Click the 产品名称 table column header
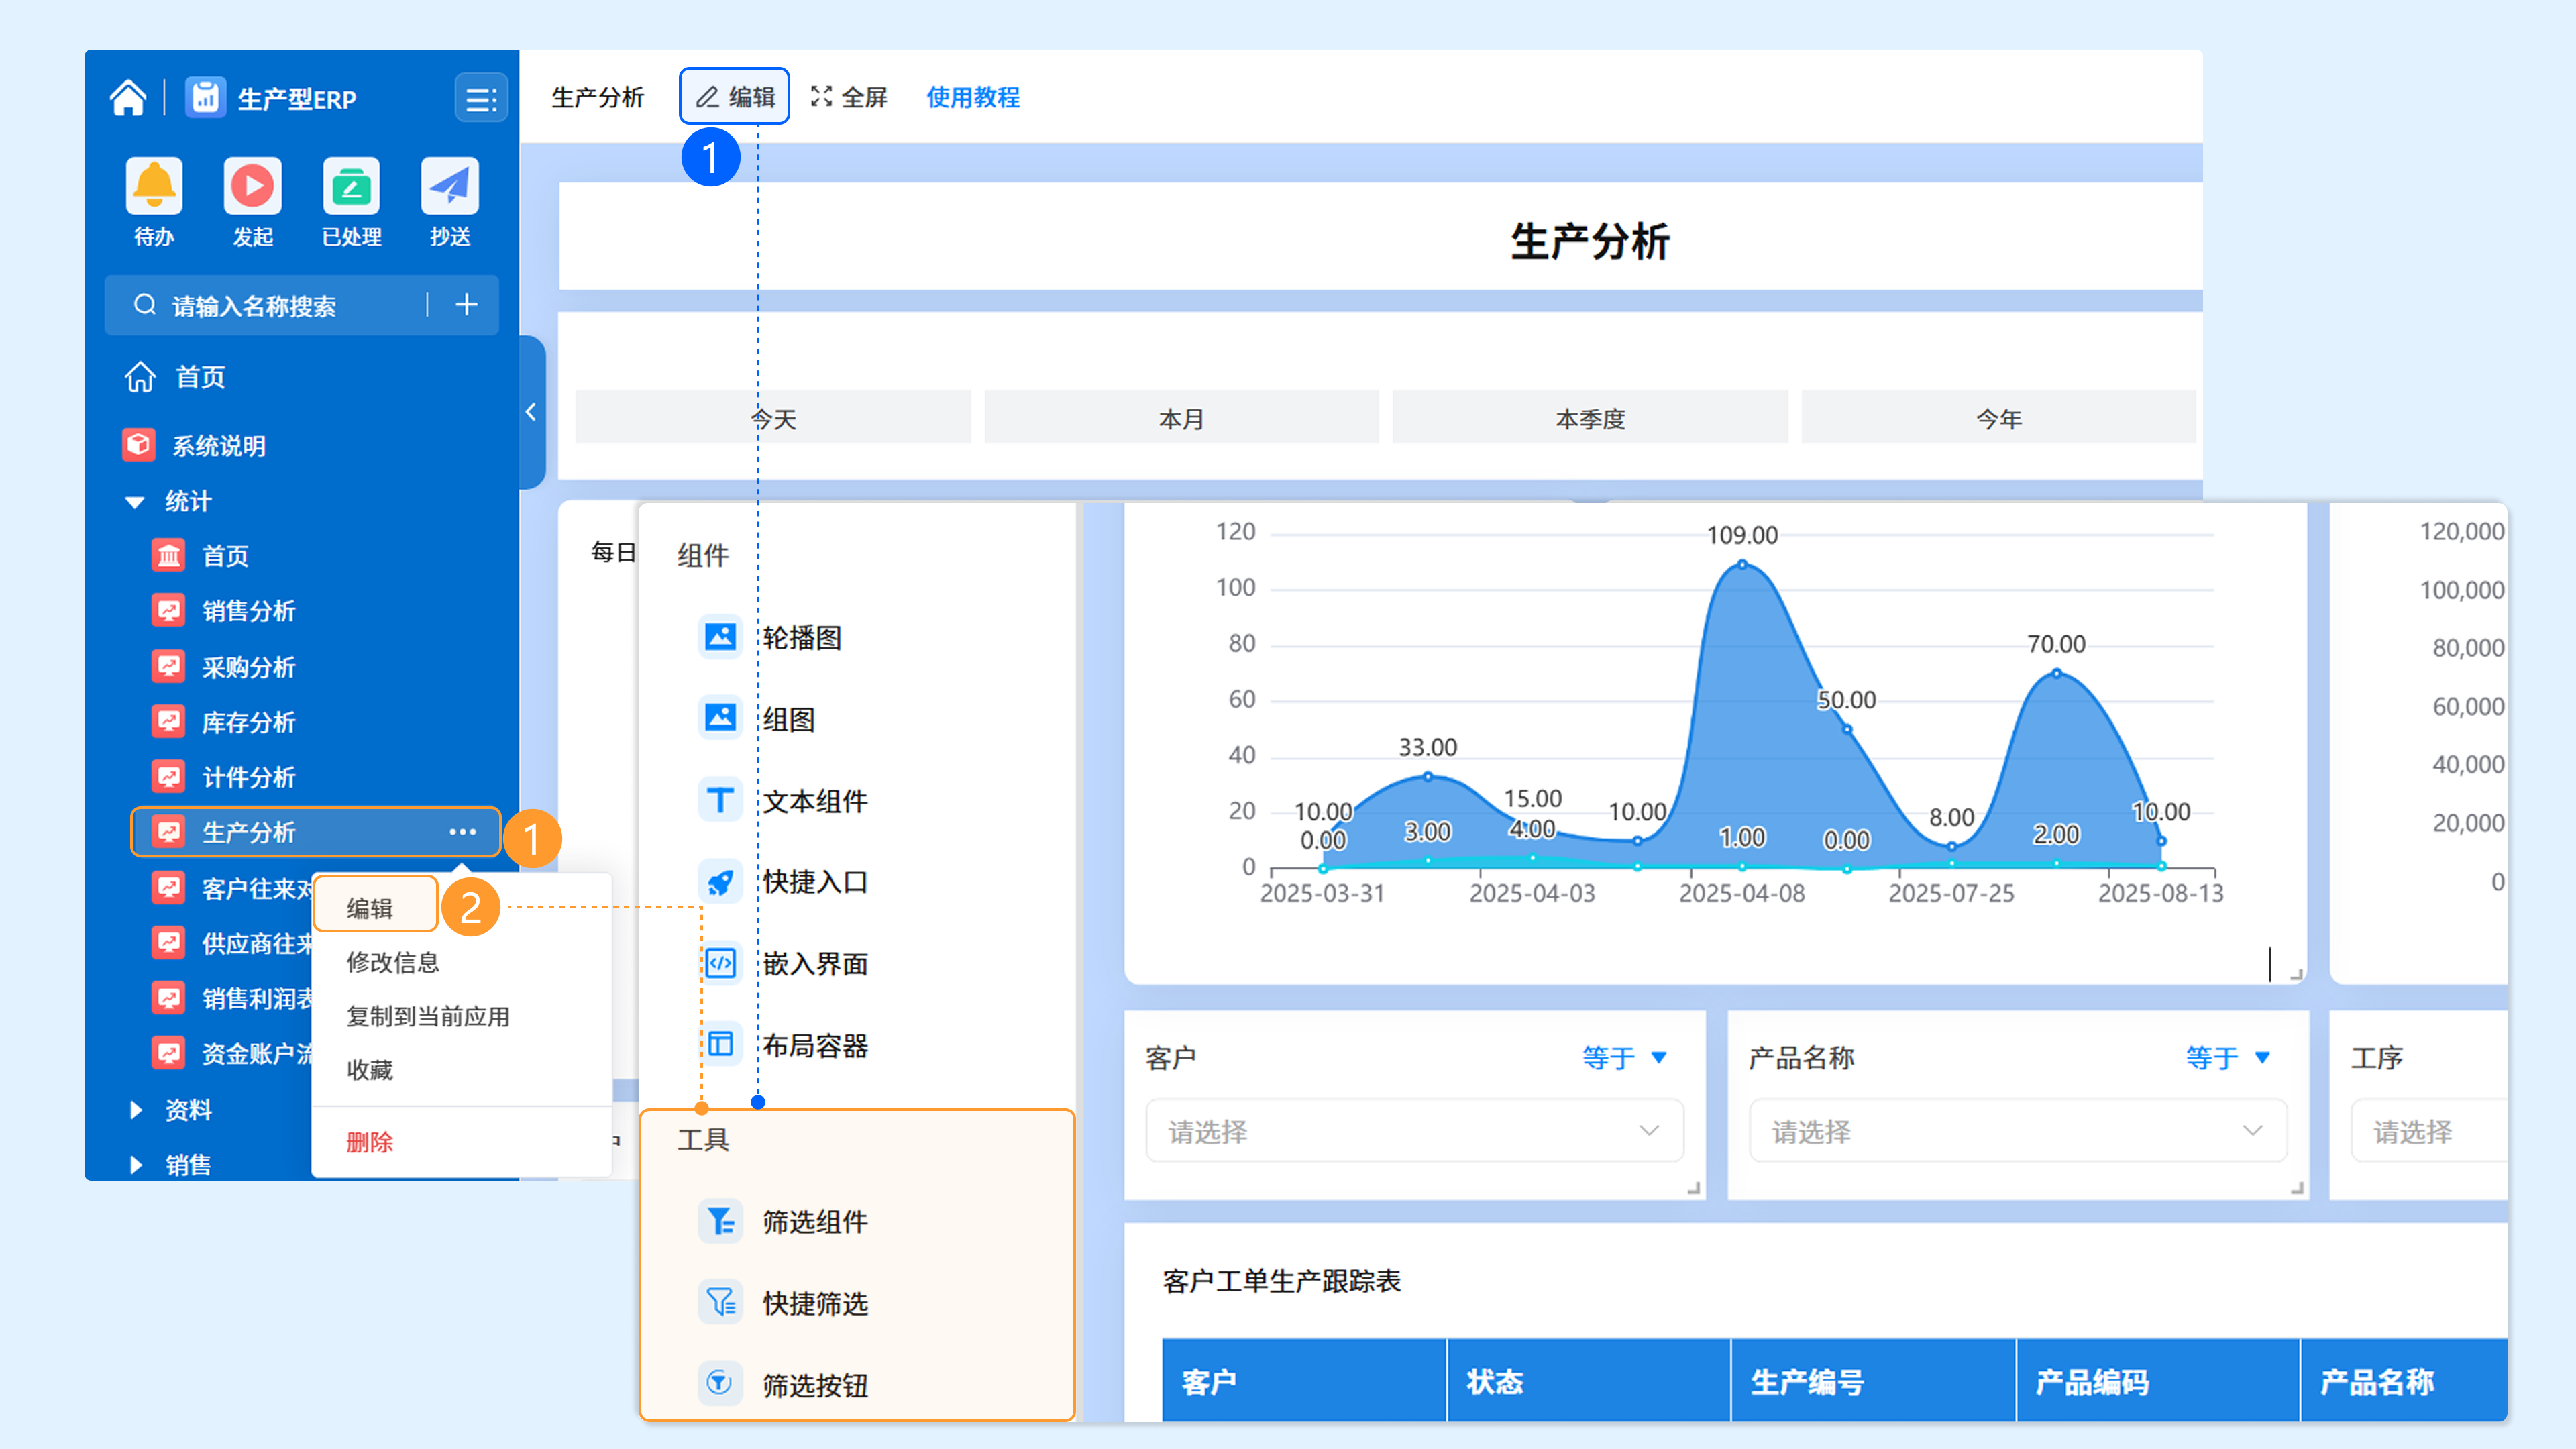Screen dimensions: 2576x1449 [x=2404, y=1381]
